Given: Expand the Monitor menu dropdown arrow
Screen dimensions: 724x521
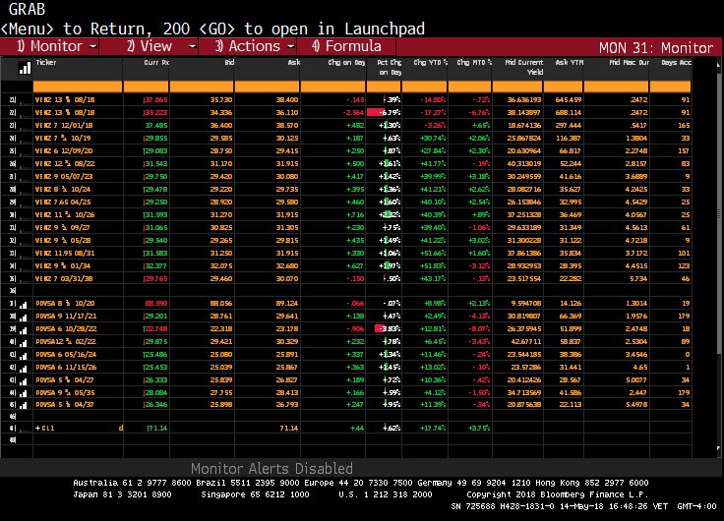Looking at the screenshot, I should 92,46.
